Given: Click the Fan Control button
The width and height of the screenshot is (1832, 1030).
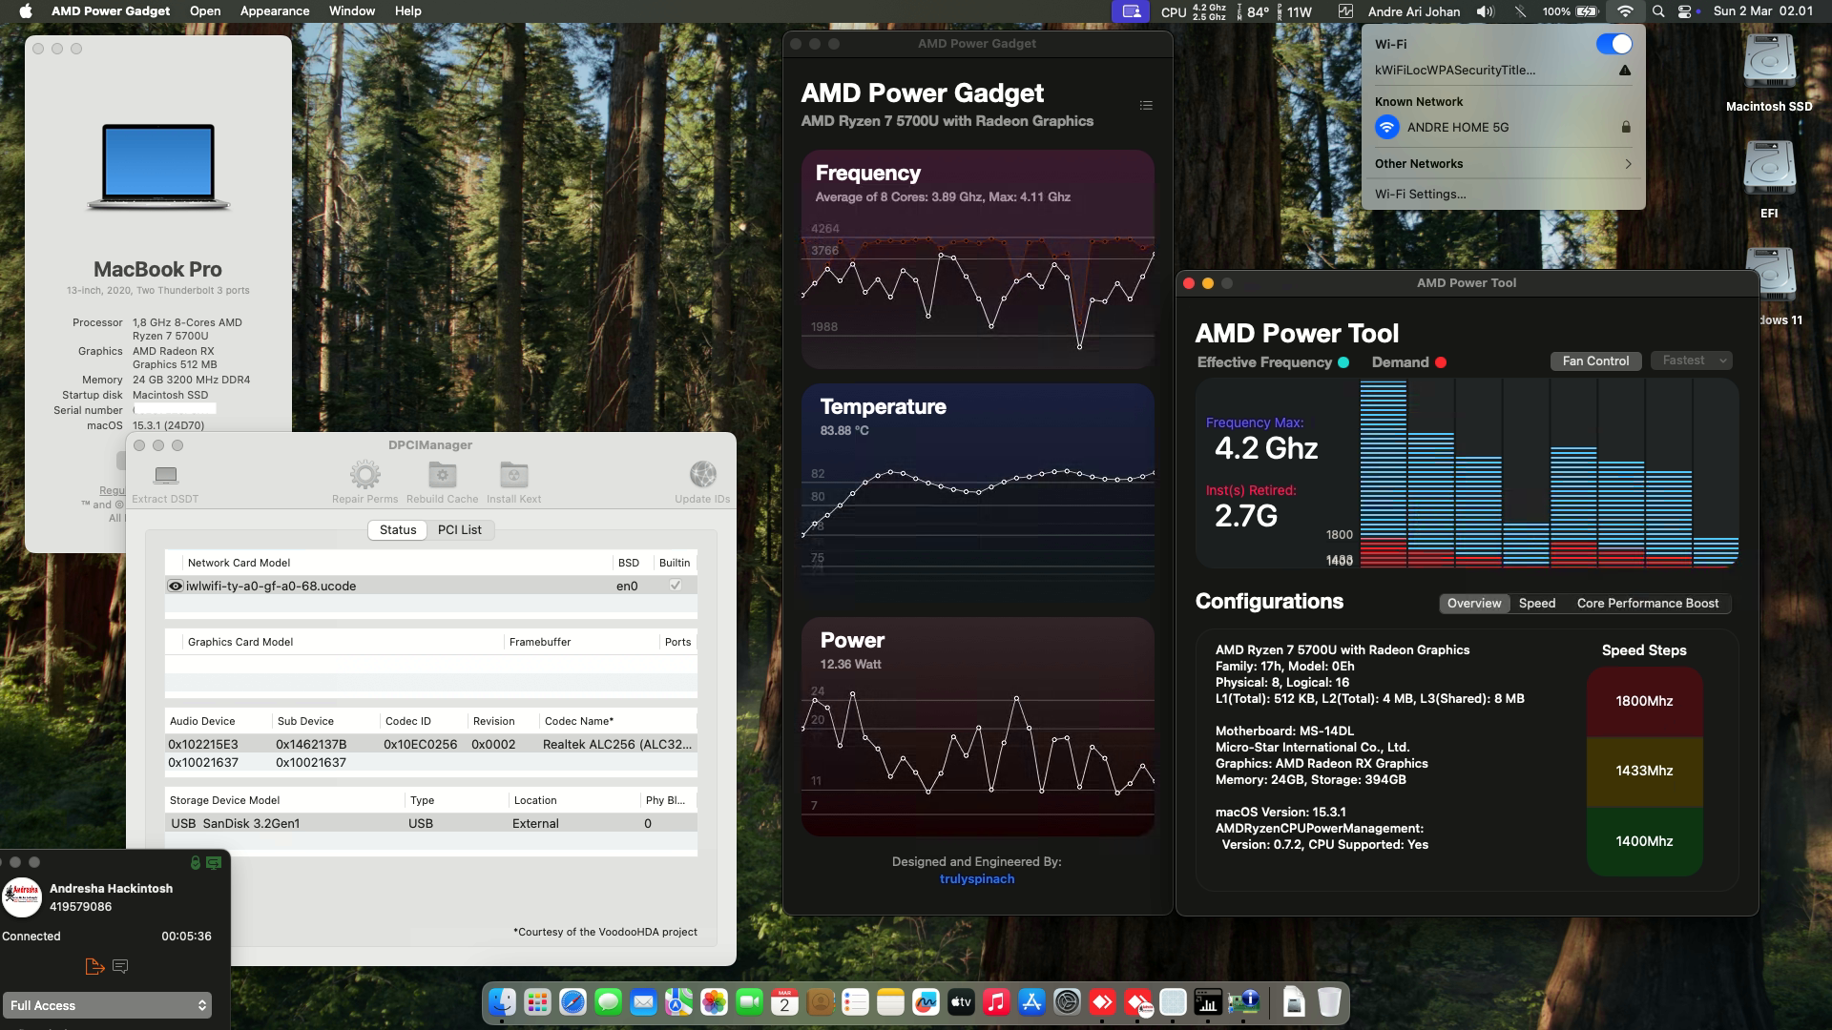Looking at the screenshot, I should [1595, 360].
